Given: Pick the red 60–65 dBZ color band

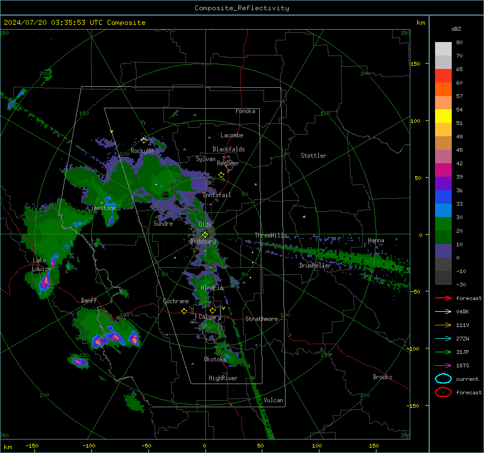Looking at the screenshot, I should 443,76.
